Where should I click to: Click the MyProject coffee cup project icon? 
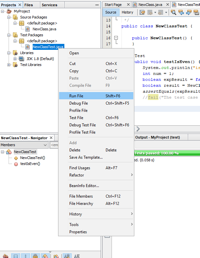(9, 11)
